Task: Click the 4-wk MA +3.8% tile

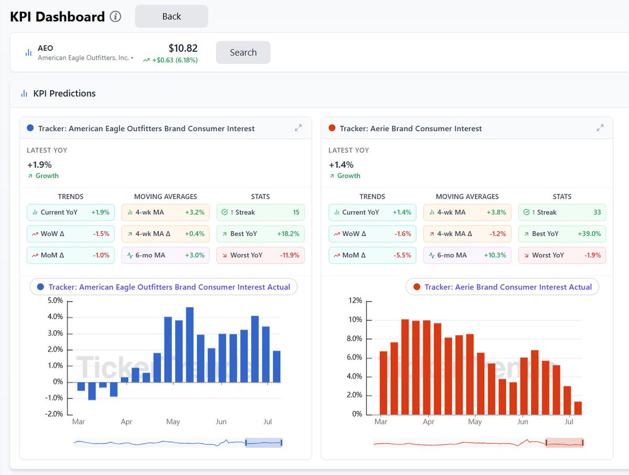Action: click(x=467, y=212)
